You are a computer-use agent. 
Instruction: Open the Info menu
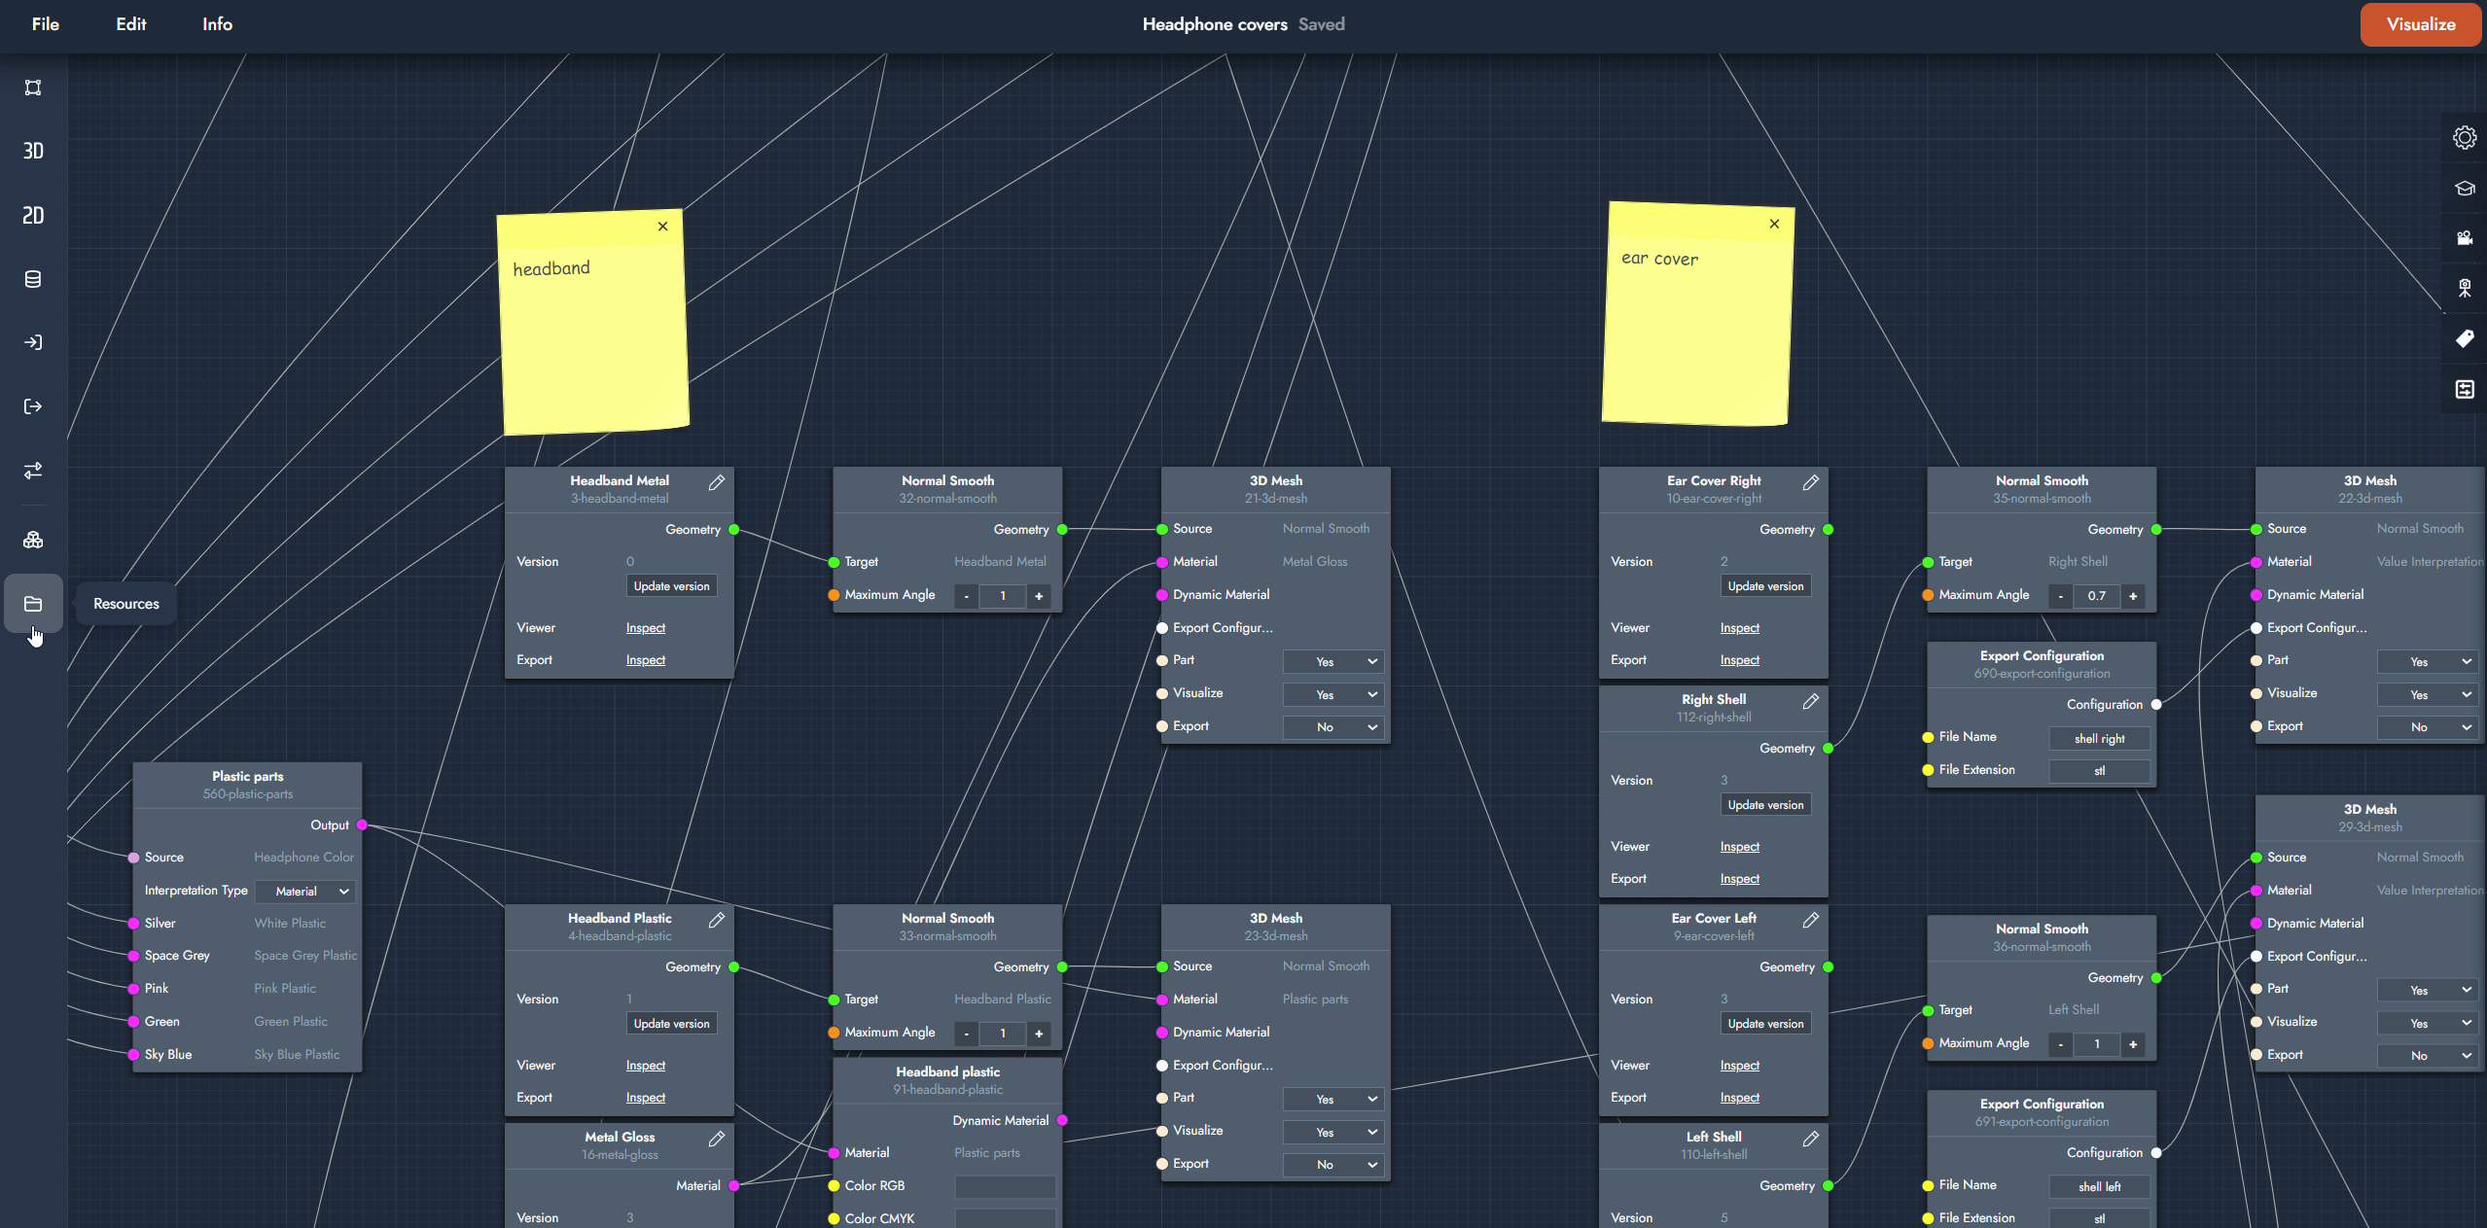[x=217, y=24]
